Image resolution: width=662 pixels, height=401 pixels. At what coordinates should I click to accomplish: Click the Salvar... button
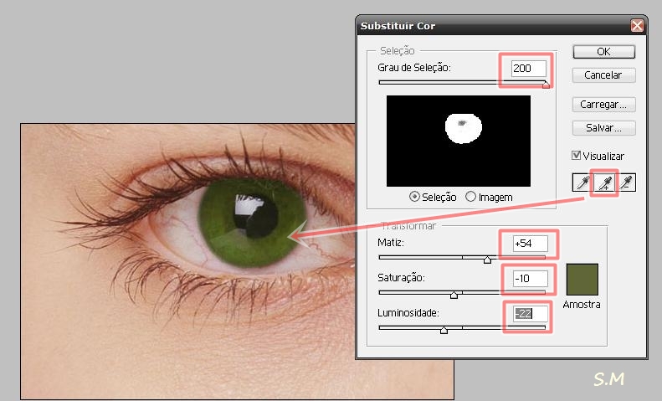coord(603,128)
